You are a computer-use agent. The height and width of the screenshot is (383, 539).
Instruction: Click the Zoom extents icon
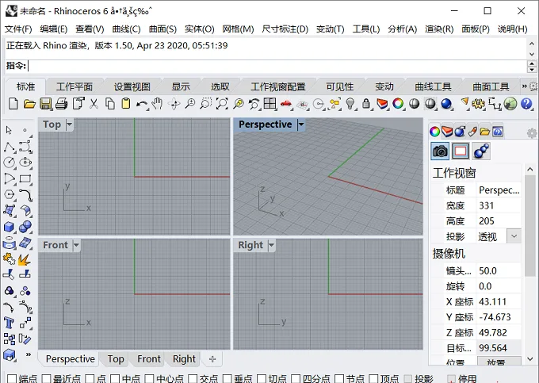pyautogui.click(x=222, y=104)
